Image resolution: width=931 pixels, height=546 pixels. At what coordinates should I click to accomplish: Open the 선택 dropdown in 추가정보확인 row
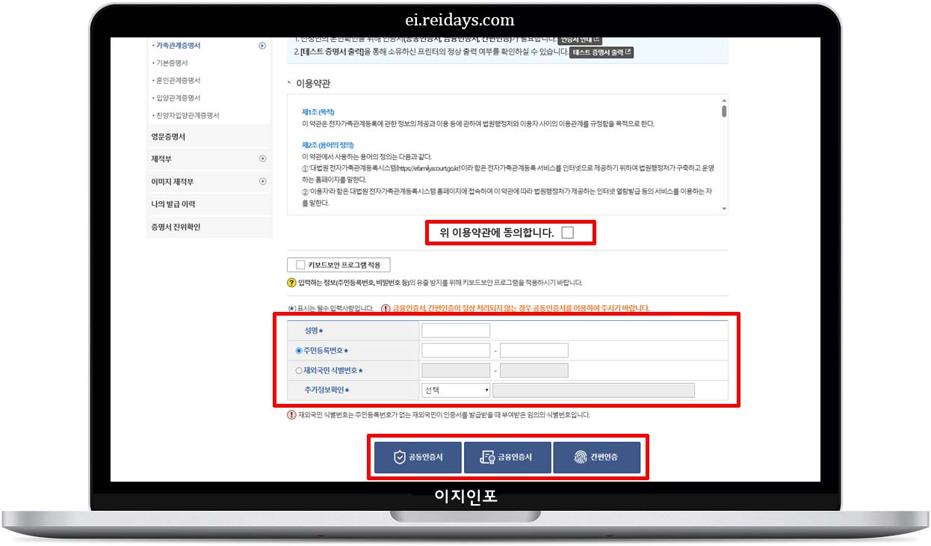[x=456, y=389]
